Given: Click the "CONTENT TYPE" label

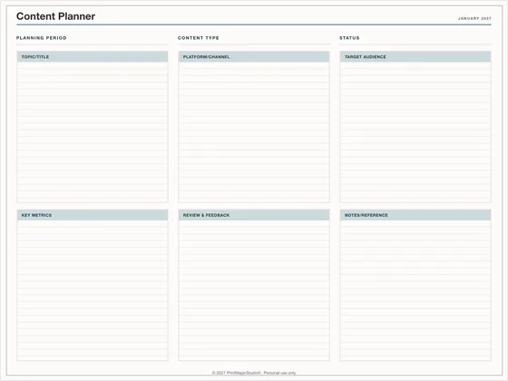Looking at the screenshot, I should [199, 38].
